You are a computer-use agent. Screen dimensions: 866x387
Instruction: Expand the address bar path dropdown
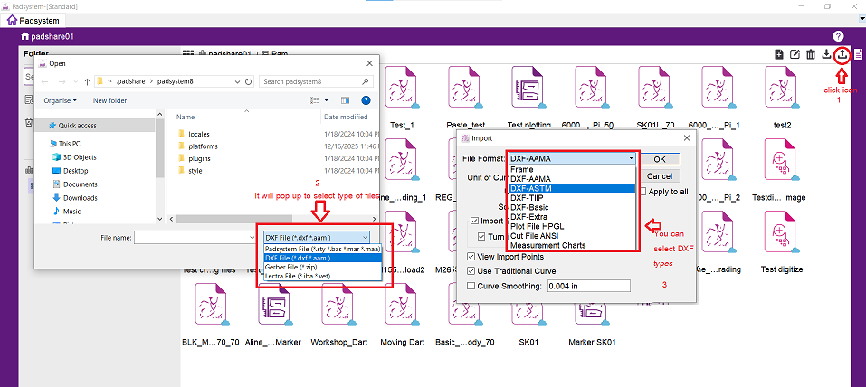pyautogui.click(x=237, y=81)
